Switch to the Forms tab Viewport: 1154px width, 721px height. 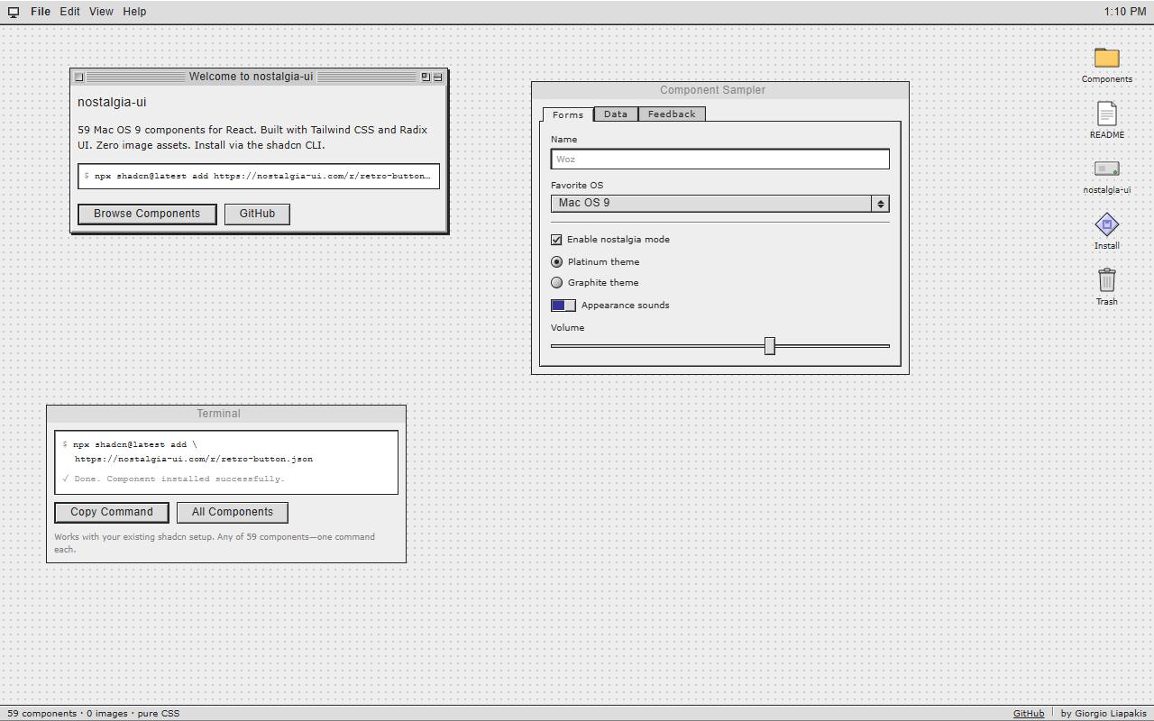568,114
